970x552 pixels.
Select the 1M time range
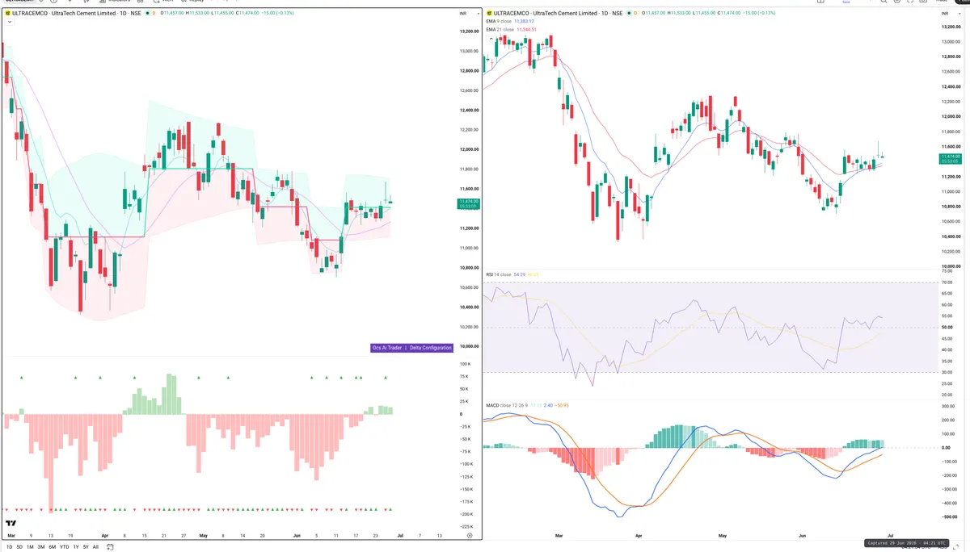coord(31,546)
